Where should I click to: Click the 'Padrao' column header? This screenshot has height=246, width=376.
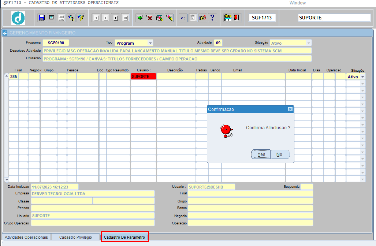[201, 70]
